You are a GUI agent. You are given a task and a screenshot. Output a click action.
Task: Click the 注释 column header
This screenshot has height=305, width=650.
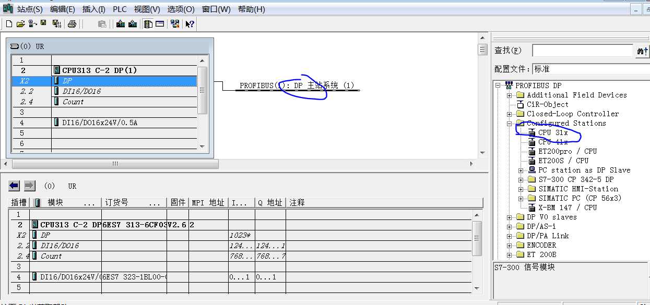point(384,202)
